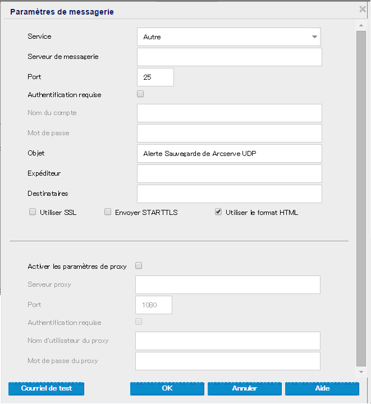
Task: Close the Paramètres de messagerie dialog
Action: click(x=363, y=9)
